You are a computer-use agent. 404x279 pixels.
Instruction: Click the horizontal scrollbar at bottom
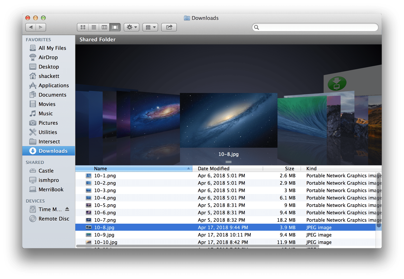tap(197, 246)
